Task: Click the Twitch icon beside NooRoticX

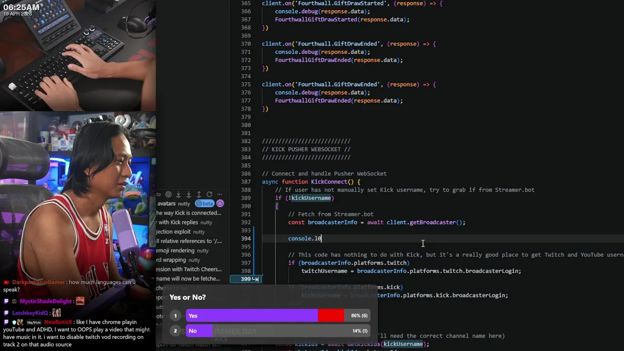Action: pos(6,322)
